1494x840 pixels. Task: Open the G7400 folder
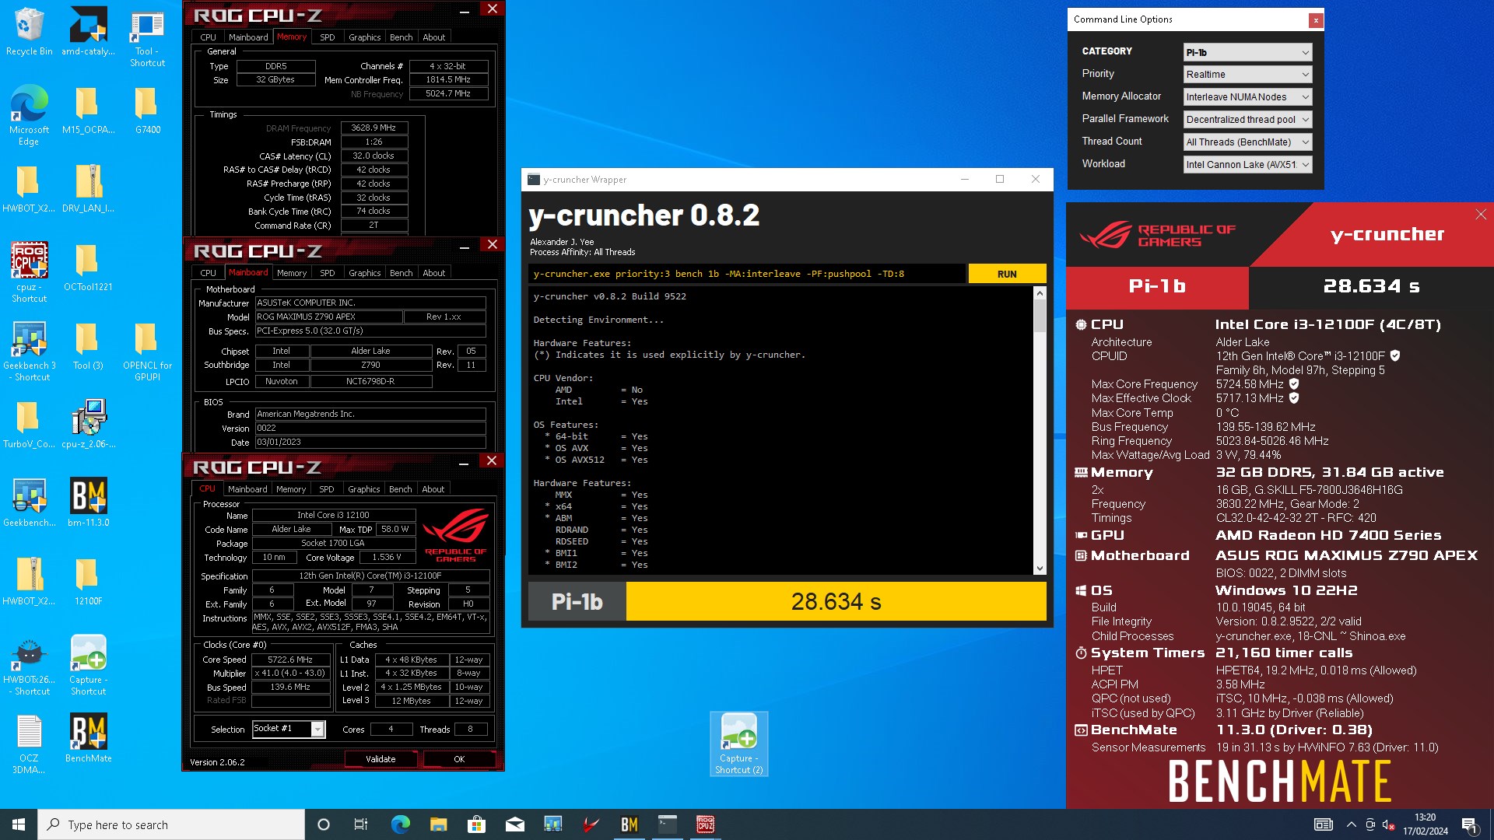(x=147, y=110)
